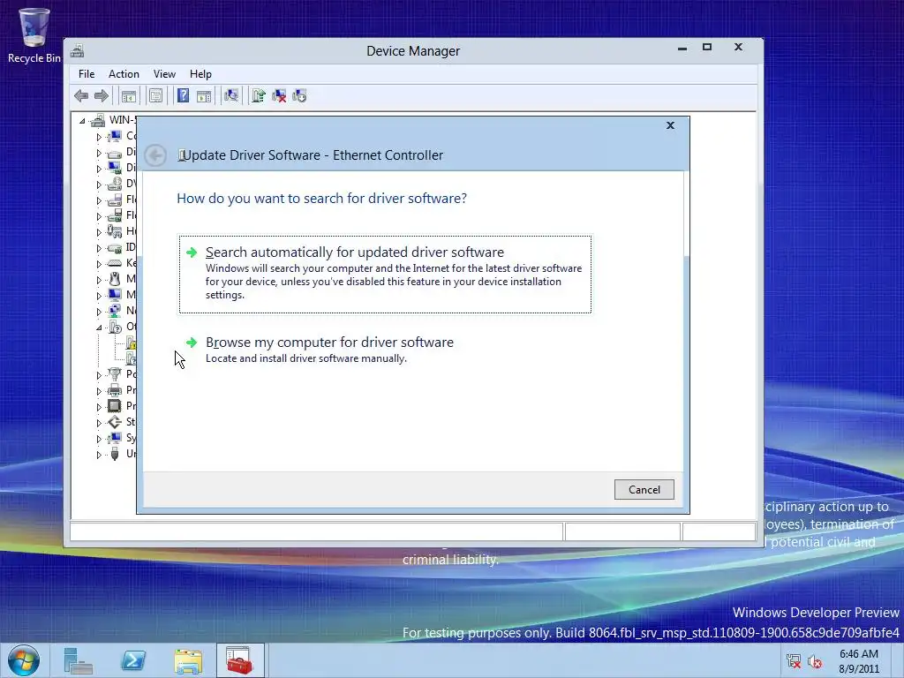Maximize the Device Manager window
This screenshot has height=678, width=904.
(707, 48)
